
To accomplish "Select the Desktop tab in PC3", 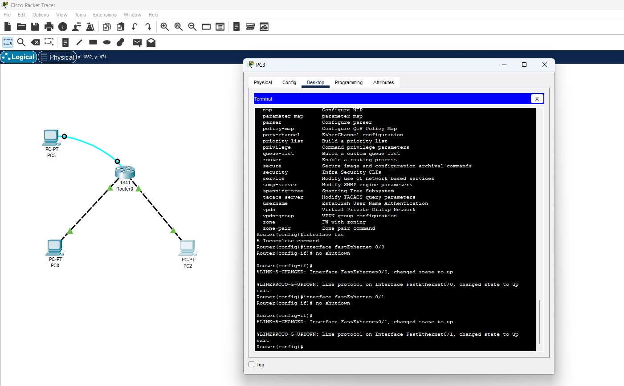I will click(x=315, y=82).
